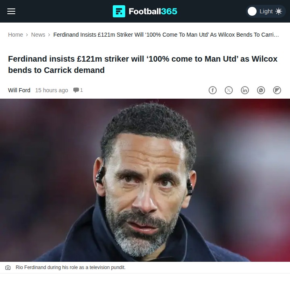
Task: Click the Football365 wordmark text
Action: point(153,11)
